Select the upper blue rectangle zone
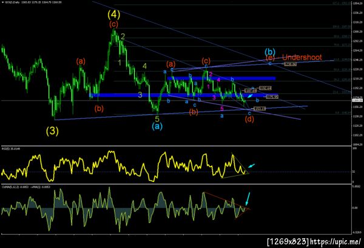 coord(221,78)
